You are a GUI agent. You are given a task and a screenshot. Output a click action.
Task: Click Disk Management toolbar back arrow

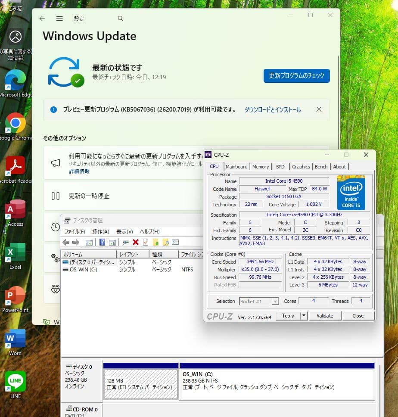coord(66,242)
